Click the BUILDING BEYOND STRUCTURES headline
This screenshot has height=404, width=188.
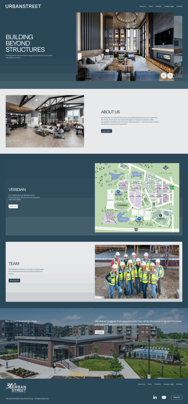click(25, 43)
